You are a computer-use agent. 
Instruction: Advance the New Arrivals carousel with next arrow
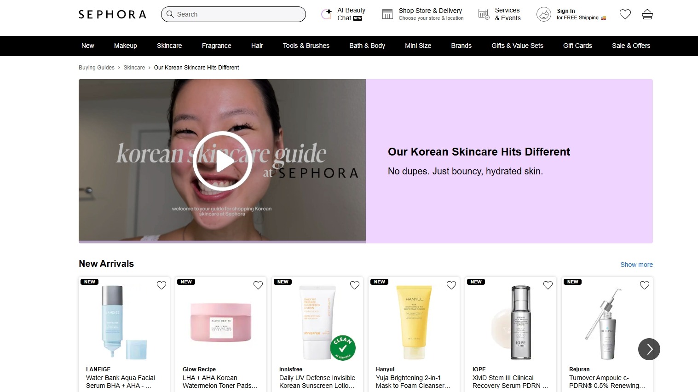649,349
